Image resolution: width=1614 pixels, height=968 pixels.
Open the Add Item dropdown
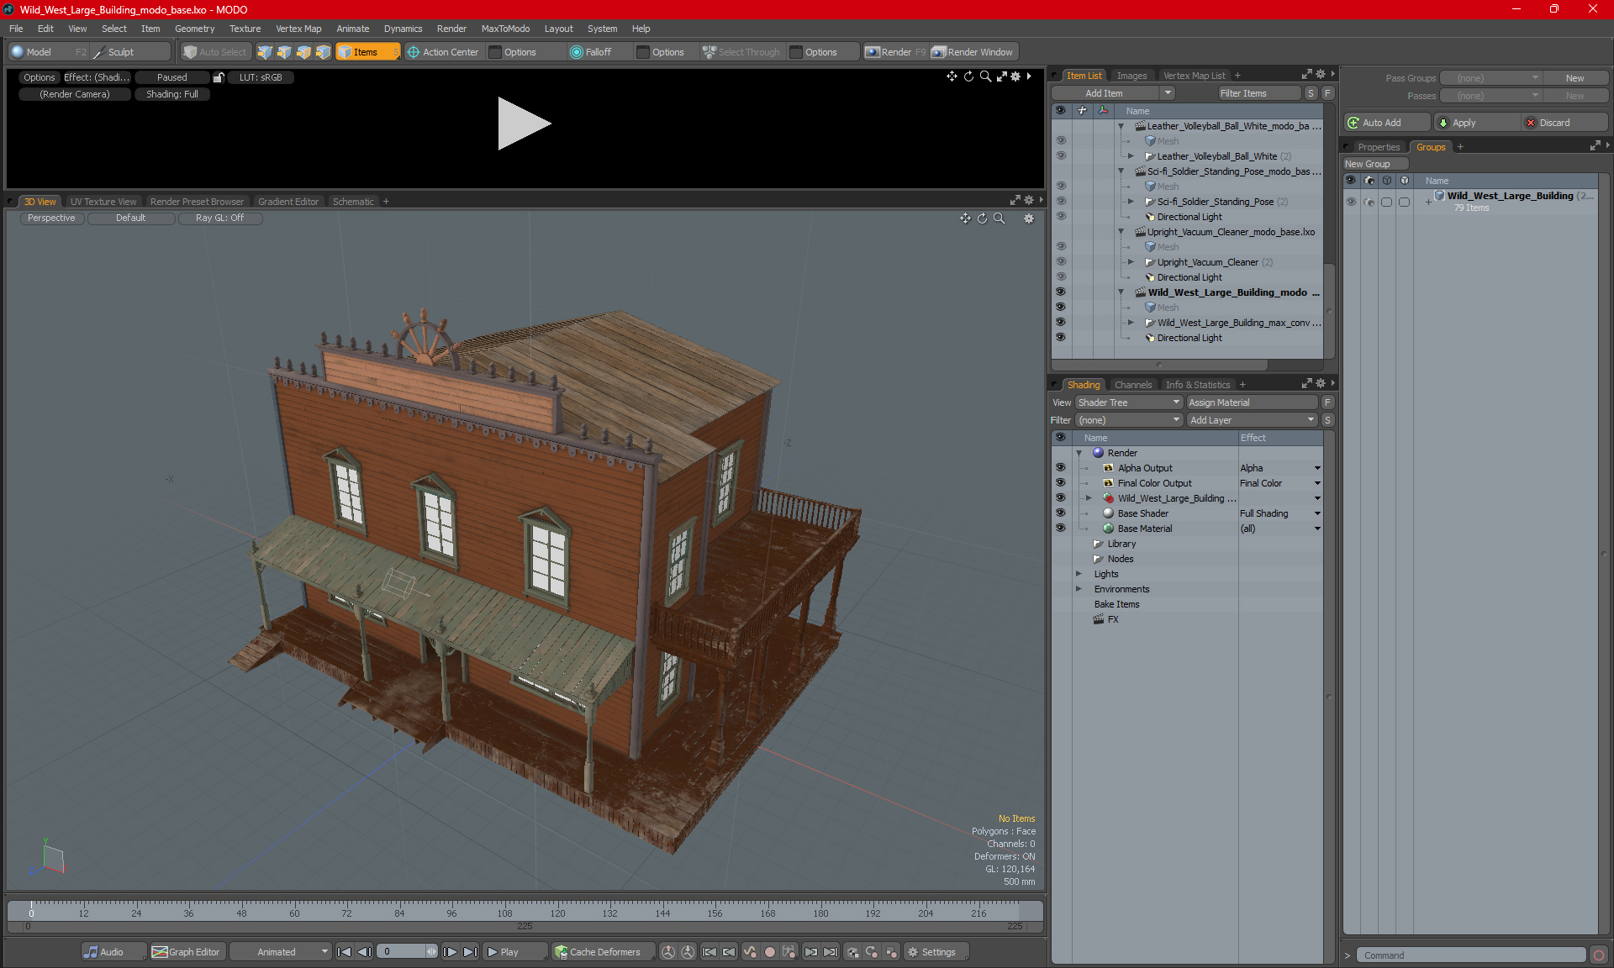coord(1168,93)
